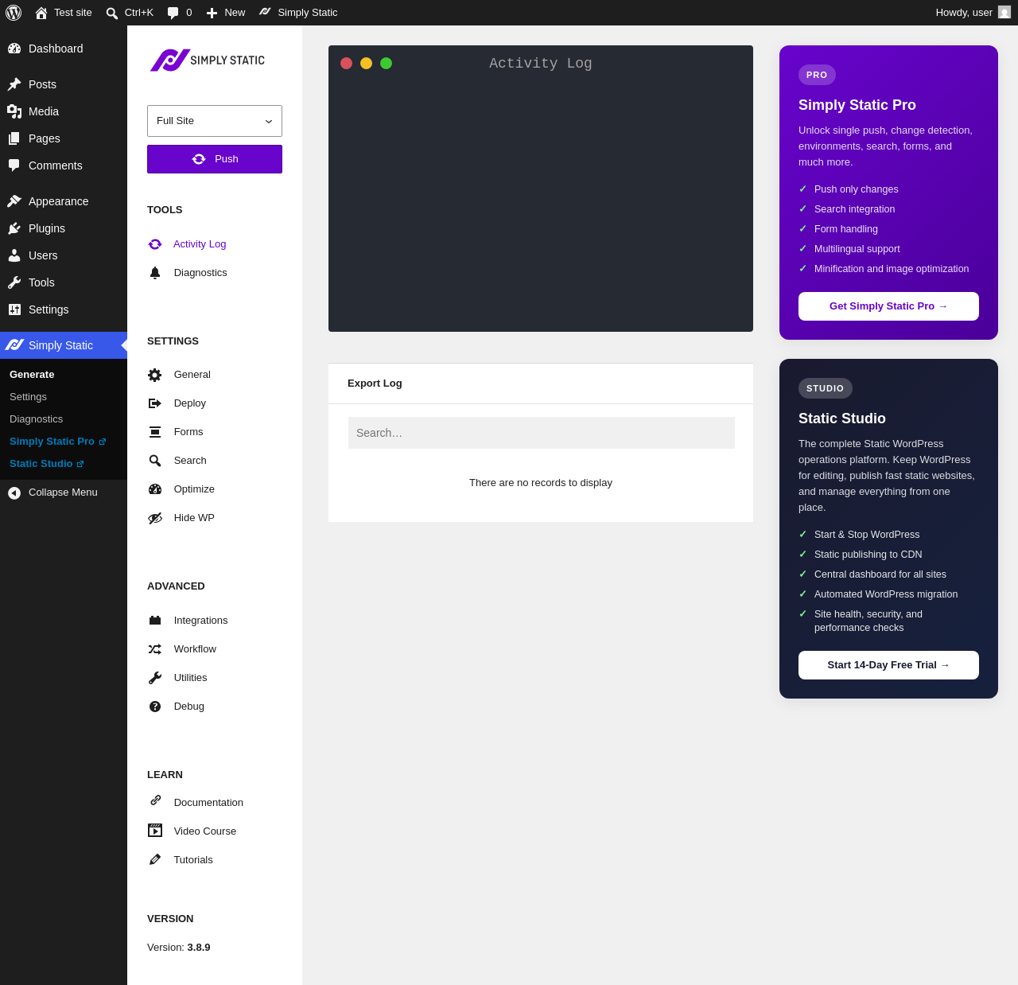This screenshot has height=985, width=1018.
Task: Click the Activity Log sync icon
Action: [155, 244]
